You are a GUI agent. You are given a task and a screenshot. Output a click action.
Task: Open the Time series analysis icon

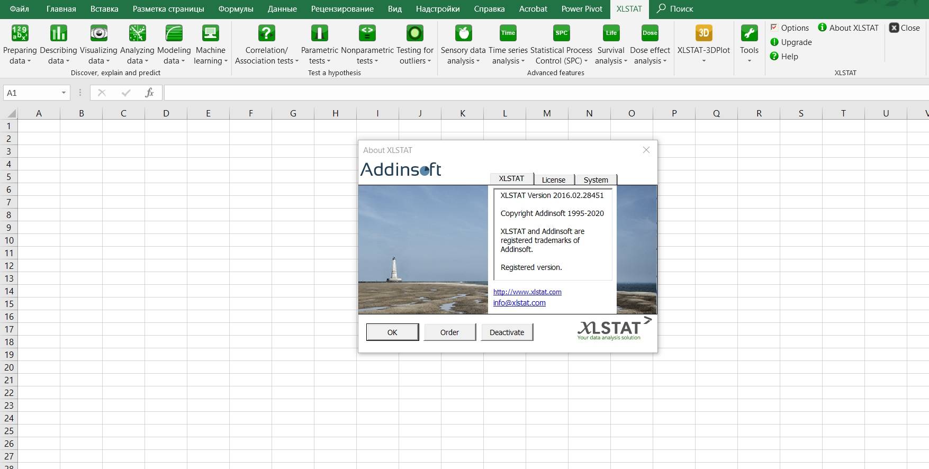(508, 33)
